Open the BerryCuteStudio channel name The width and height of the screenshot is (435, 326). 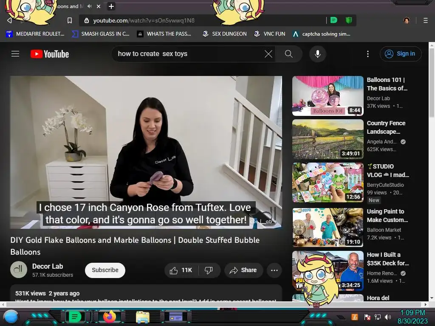[385, 185]
